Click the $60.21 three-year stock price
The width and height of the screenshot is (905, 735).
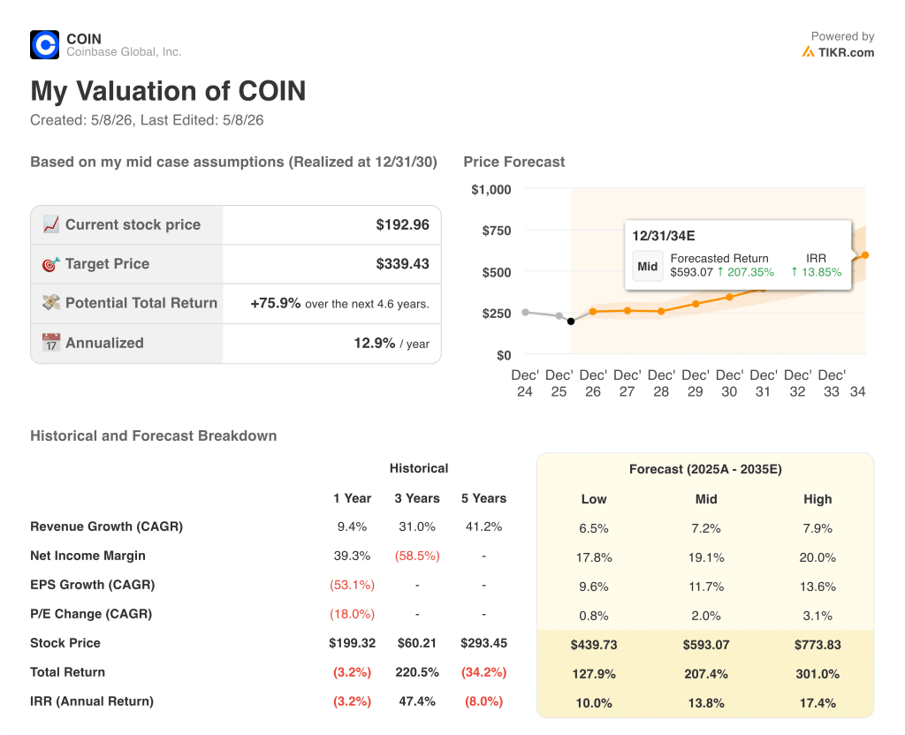[x=417, y=643]
